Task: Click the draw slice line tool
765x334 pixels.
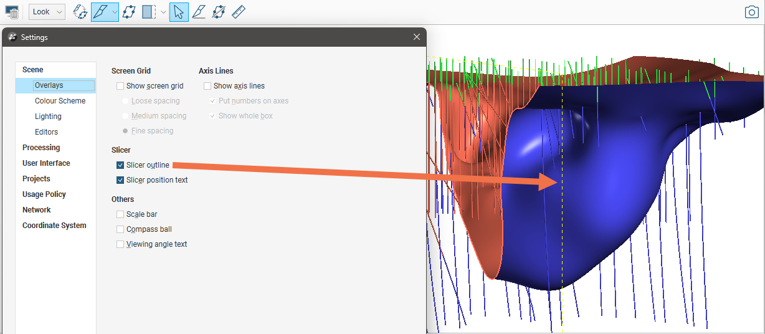Action: (x=199, y=12)
